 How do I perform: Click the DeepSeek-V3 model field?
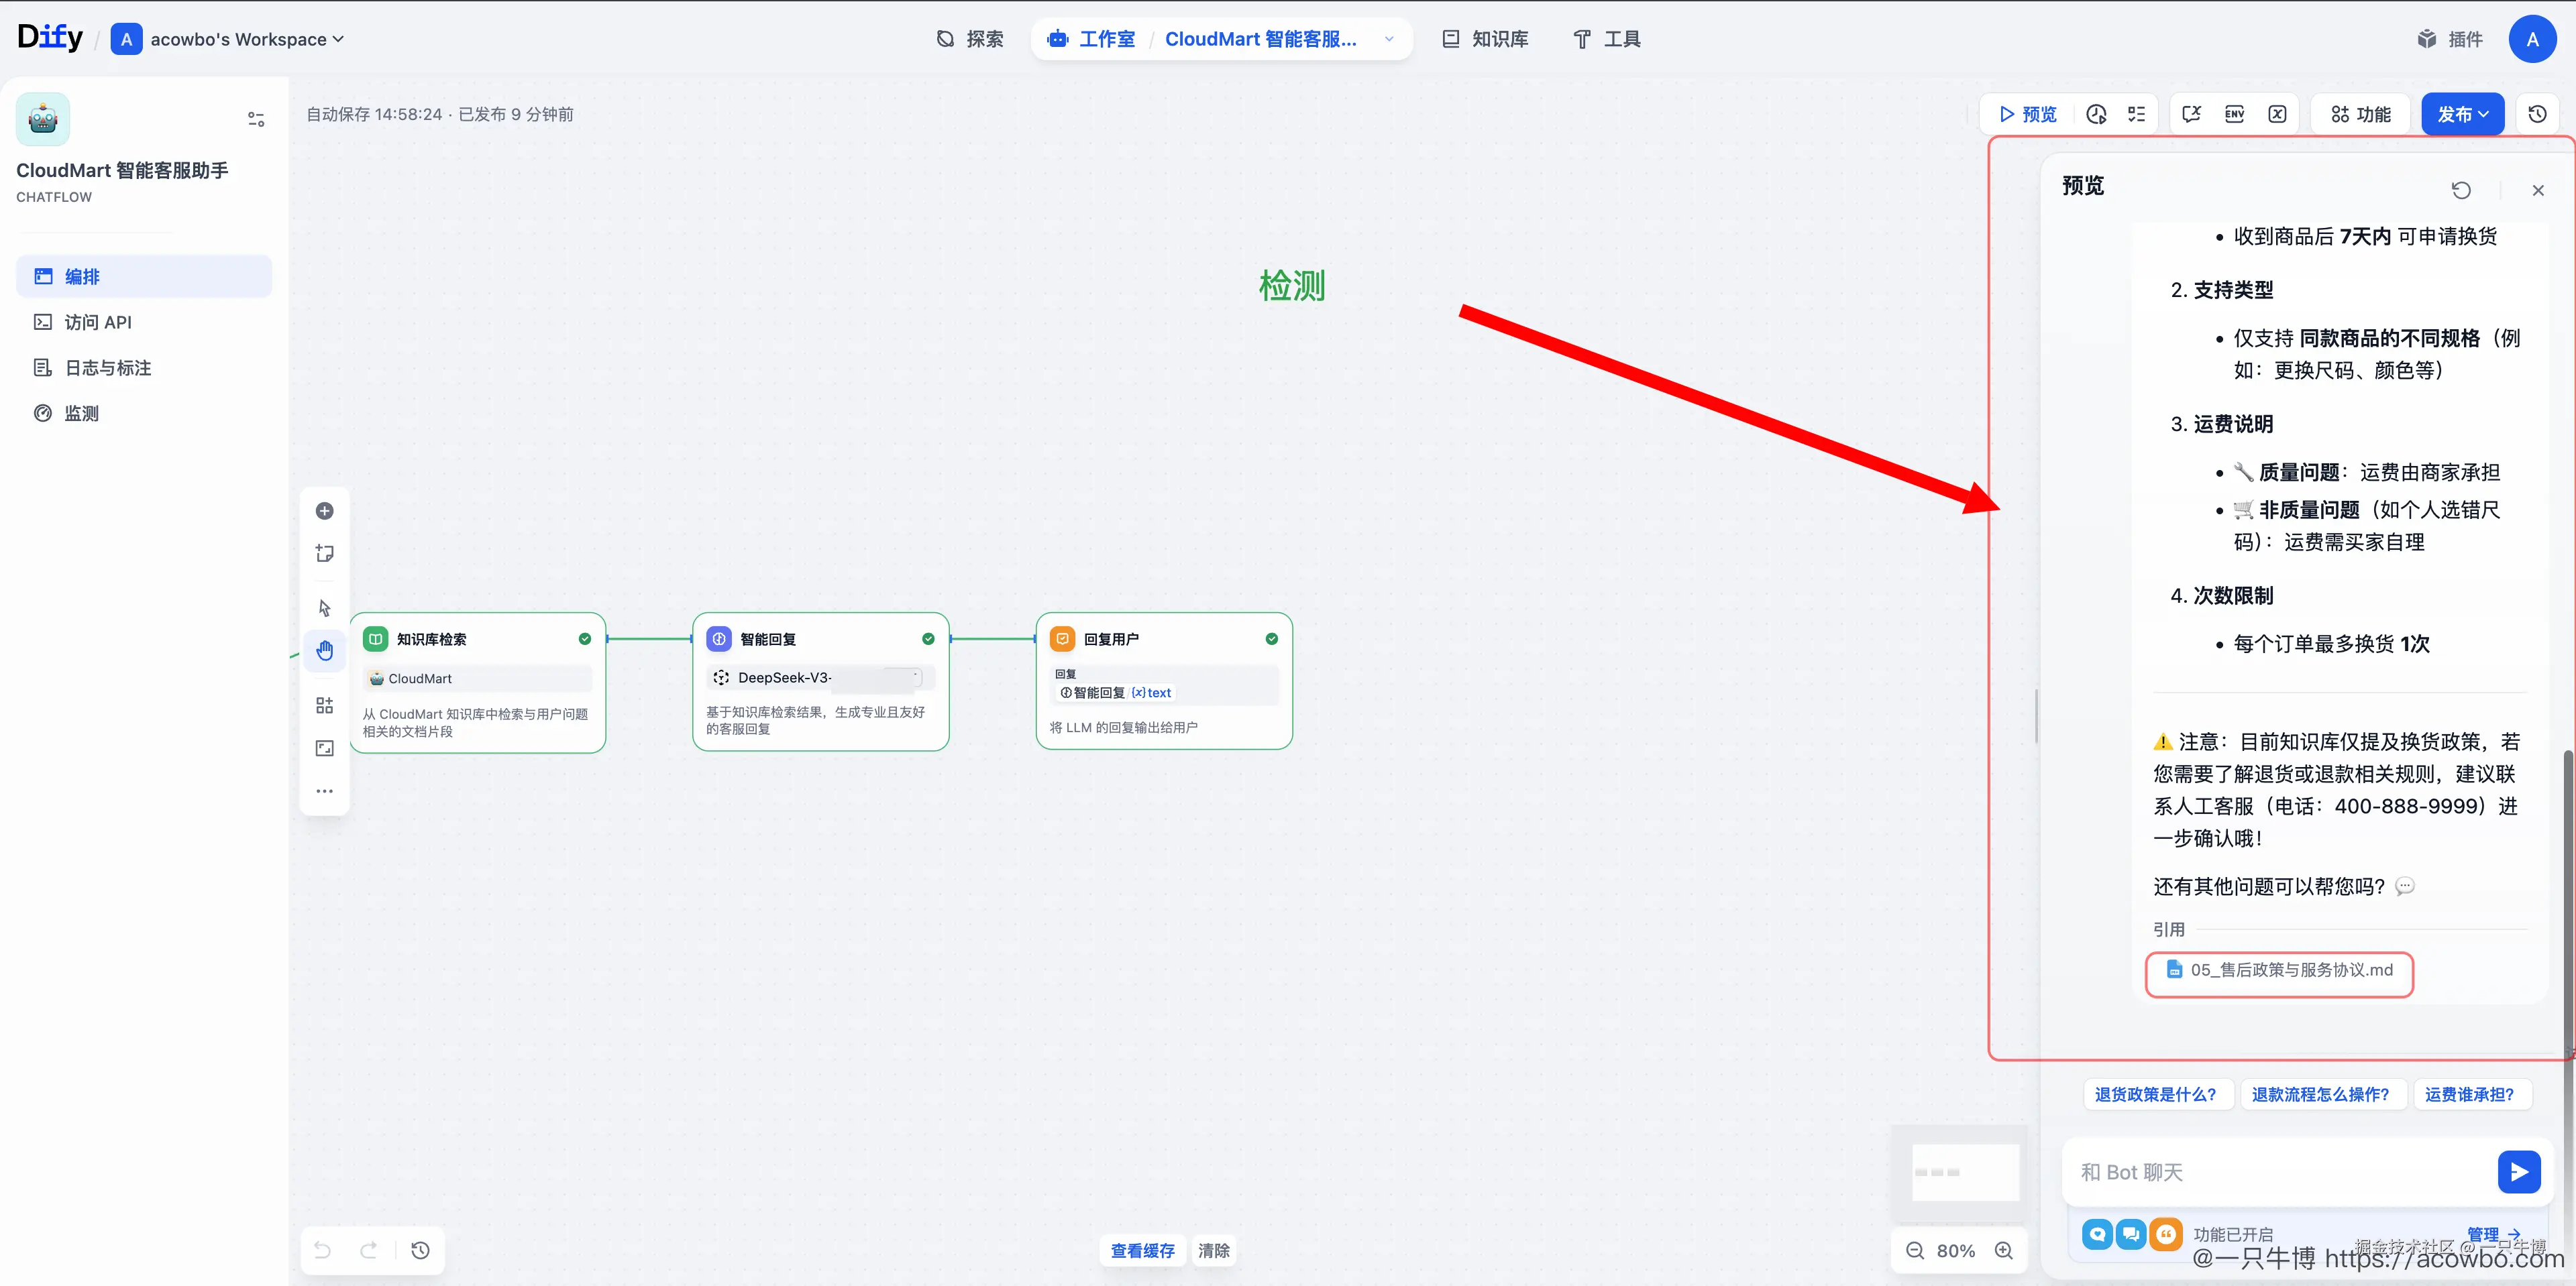(821, 677)
